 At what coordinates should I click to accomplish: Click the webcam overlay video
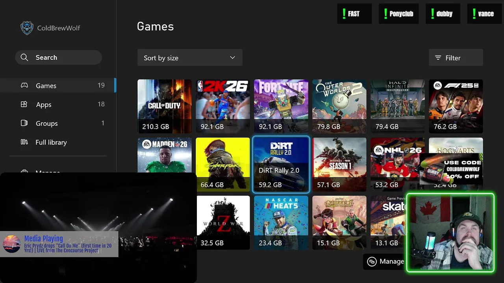point(450,232)
